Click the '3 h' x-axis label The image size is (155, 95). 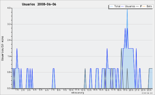point(29,90)
